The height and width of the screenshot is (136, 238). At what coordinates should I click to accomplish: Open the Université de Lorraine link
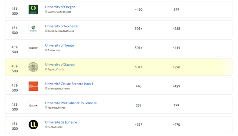[x=61, y=122]
